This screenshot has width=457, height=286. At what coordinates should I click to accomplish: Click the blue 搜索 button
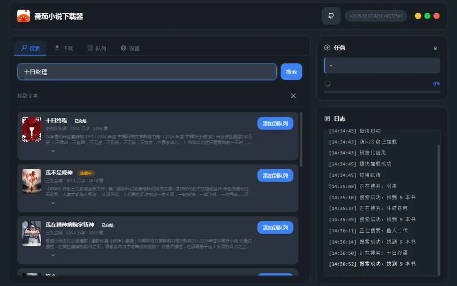[x=291, y=72]
